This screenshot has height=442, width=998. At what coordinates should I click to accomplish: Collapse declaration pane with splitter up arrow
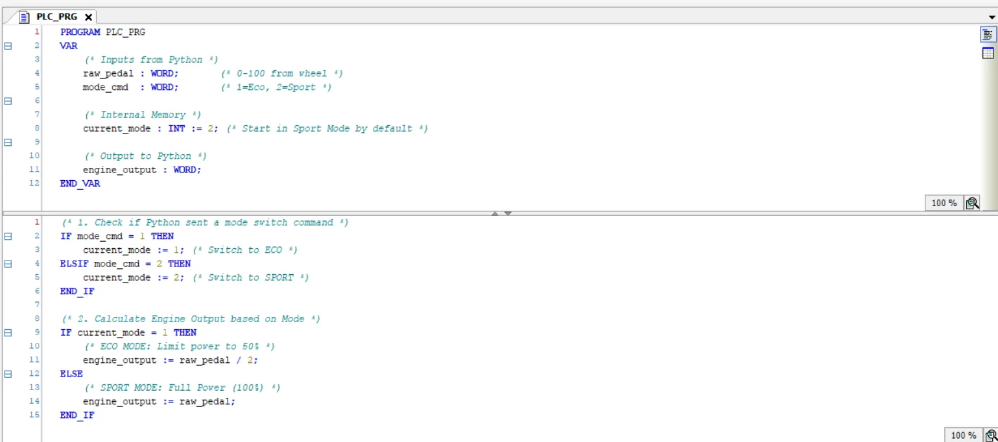(x=495, y=213)
